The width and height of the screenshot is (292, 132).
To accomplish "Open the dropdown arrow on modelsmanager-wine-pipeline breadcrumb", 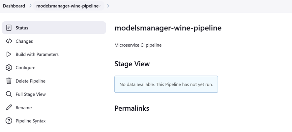I will click(101, 6).
